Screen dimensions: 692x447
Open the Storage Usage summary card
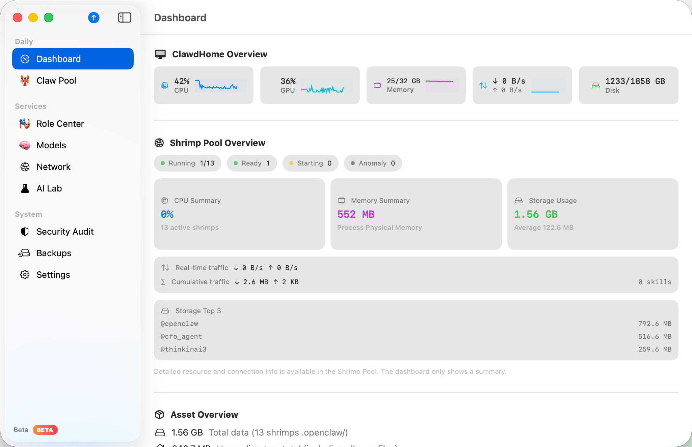pyautogui.click(x=592, y=214)
